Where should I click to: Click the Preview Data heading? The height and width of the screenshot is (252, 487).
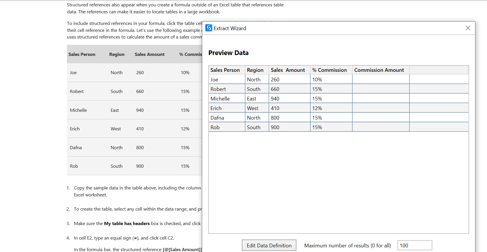(228, 53)
